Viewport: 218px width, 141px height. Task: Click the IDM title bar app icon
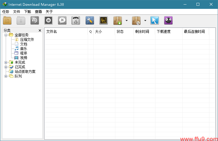tap(5, 4)
